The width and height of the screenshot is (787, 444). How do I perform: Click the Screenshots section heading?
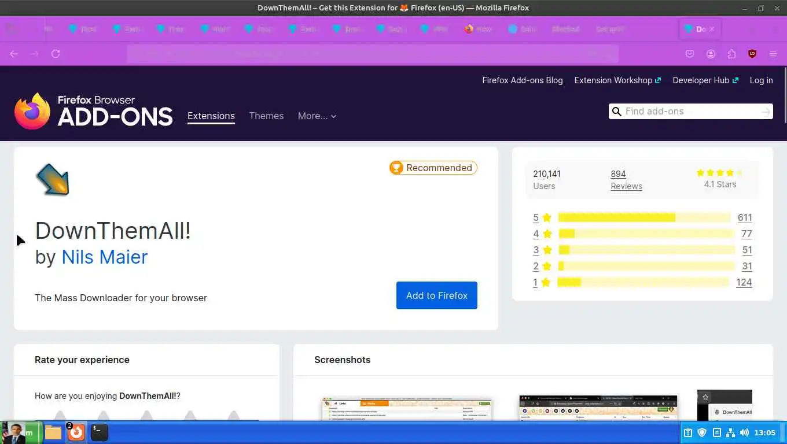click(343, 360)
